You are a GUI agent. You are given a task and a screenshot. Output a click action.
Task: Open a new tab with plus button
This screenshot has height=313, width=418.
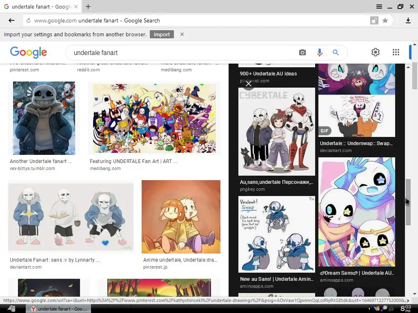coord(88,7)
